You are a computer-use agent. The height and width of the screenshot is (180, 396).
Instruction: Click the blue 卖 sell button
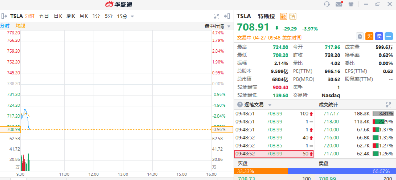coord(379,36)
